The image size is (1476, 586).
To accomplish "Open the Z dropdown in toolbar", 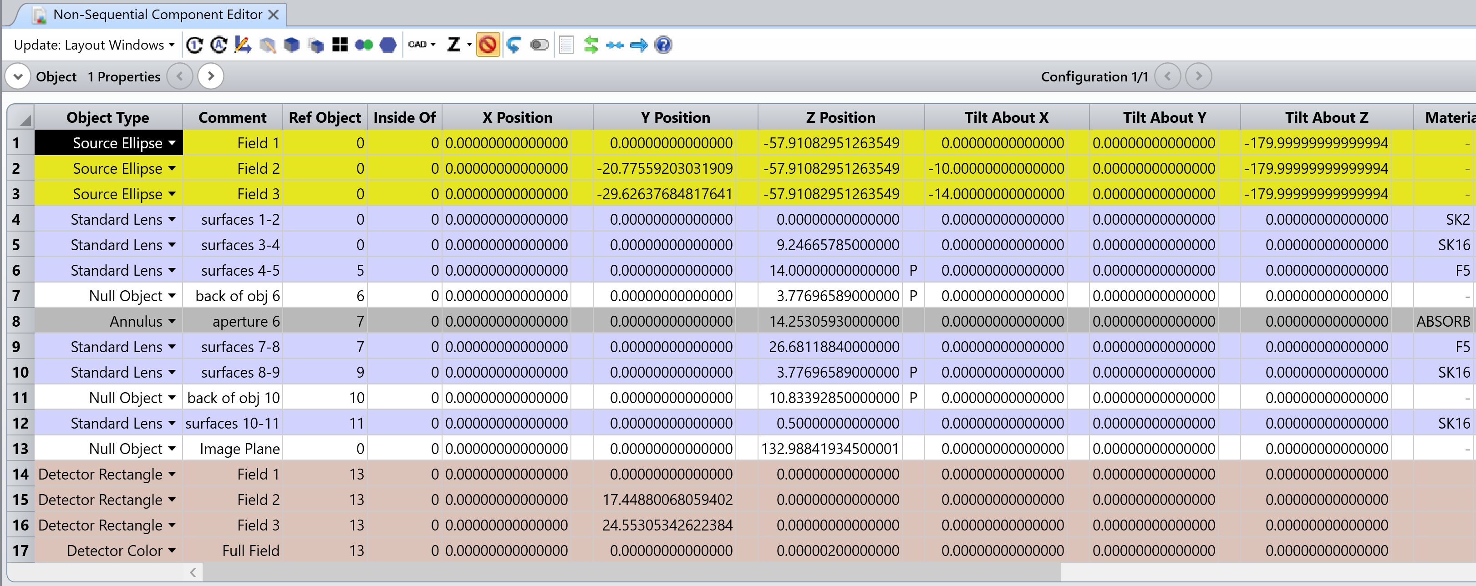I will coord(459,45).
